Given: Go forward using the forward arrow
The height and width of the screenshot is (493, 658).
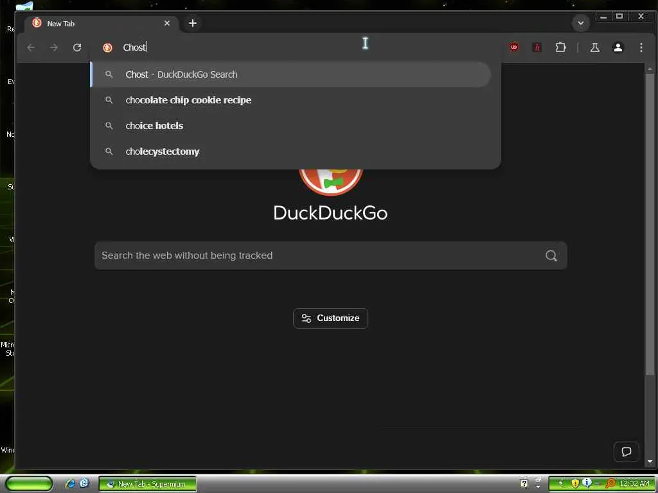Looking at the screenshot, I should [x=54, y=48].
